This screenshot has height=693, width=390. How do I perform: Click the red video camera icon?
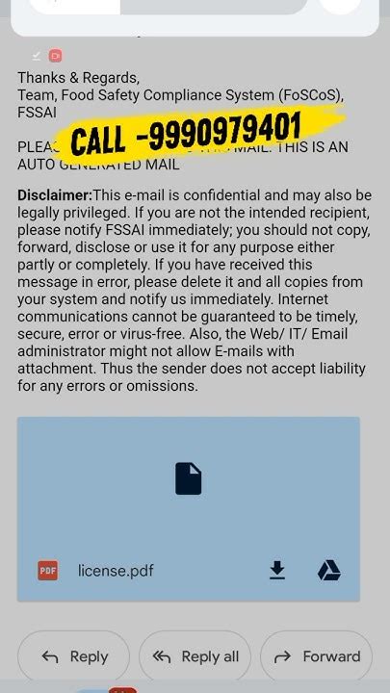pos(55,56)
